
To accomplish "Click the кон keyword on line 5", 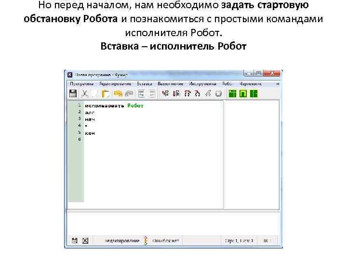I will (x=90, y=133).
